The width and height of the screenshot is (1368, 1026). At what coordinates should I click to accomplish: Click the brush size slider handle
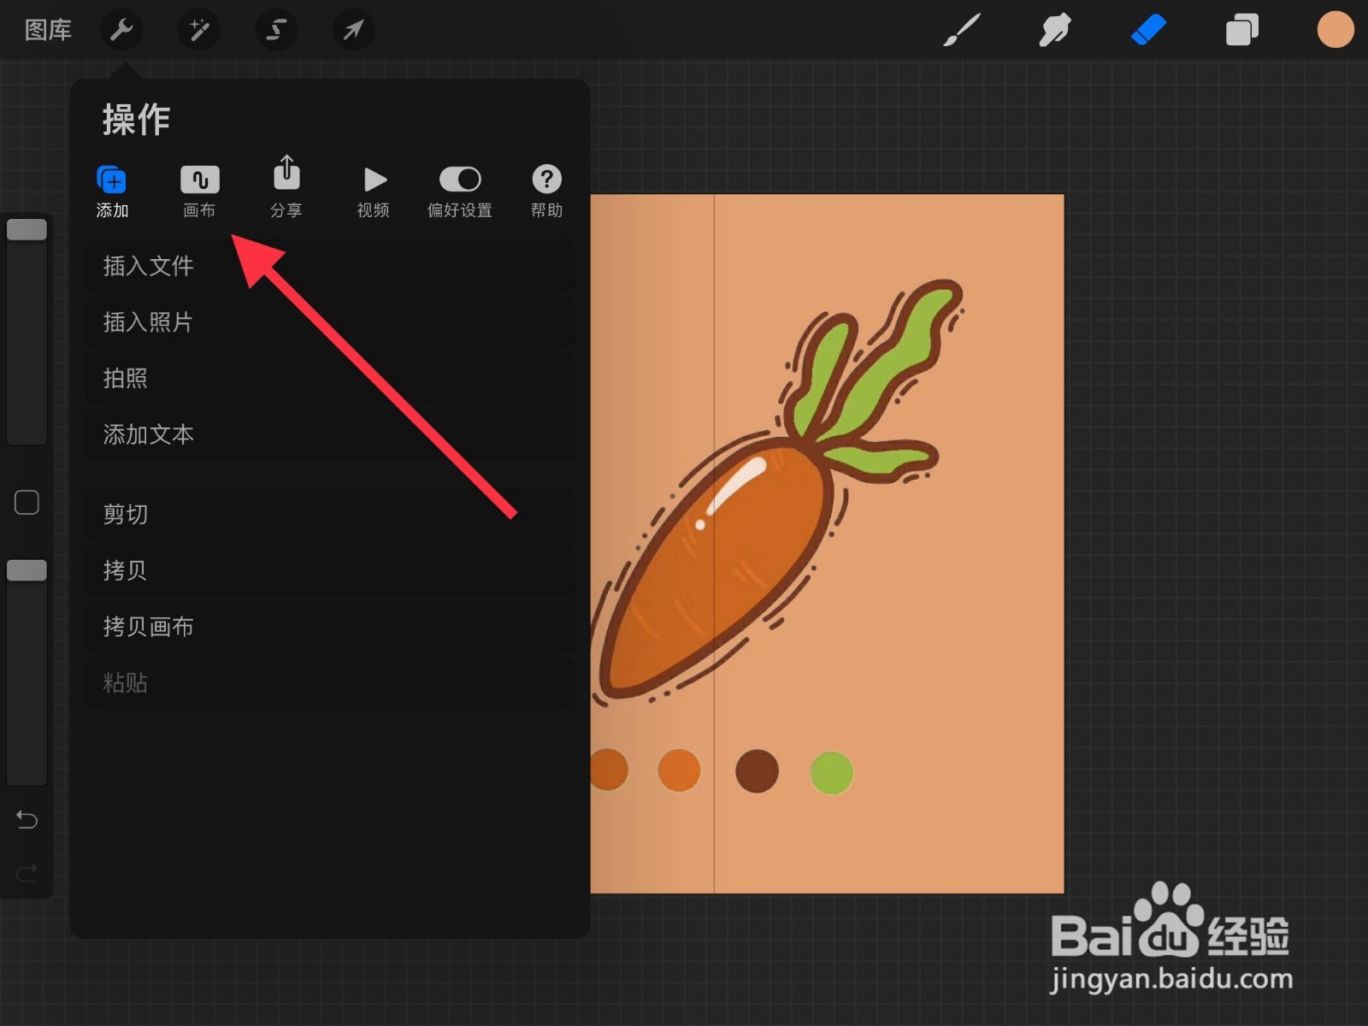[27, 229]
